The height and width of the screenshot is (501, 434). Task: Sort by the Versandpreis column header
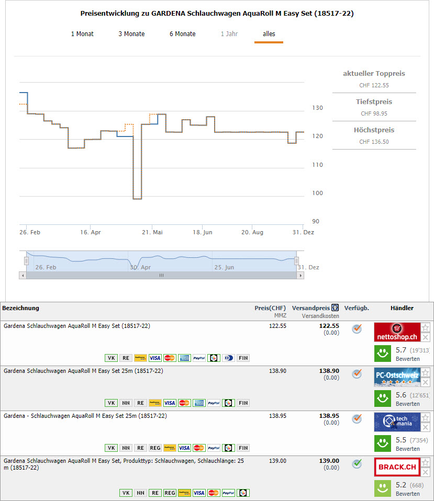point(310,308)
